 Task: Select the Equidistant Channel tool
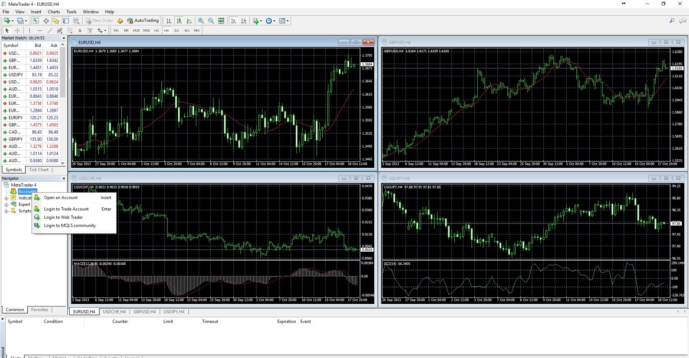60,30
